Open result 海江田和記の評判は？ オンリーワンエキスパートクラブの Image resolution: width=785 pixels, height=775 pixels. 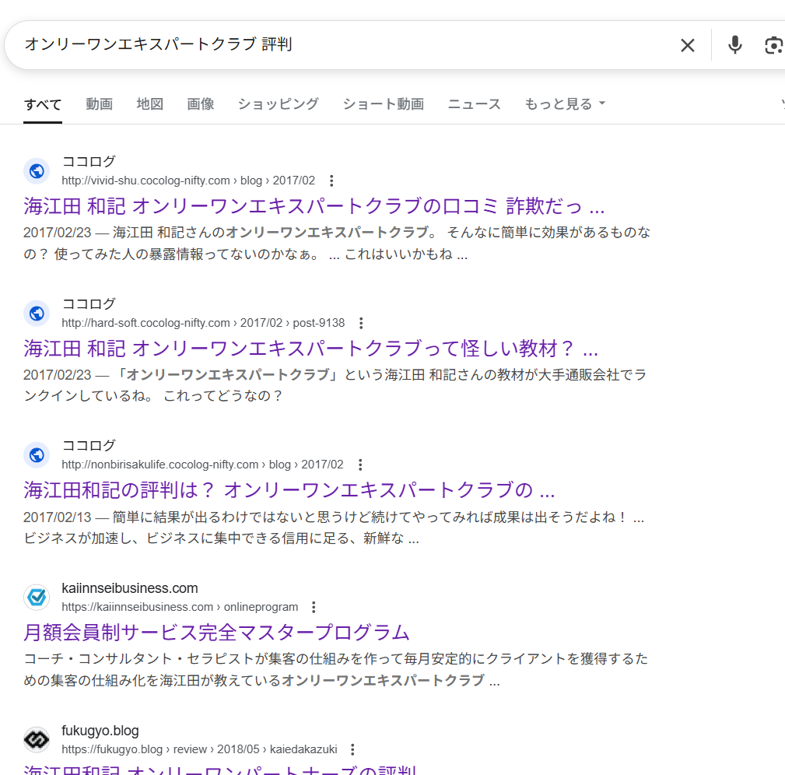pyautogui.click(x=289, y=490)
